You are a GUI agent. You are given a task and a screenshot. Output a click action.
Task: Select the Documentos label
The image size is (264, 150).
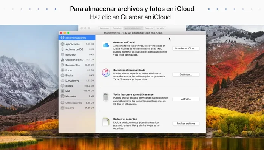coord(73,65)
